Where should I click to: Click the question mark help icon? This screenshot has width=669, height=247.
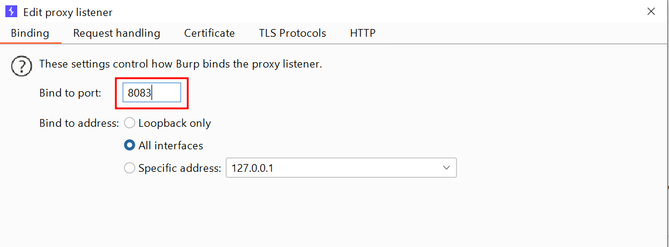coord(21,66)
